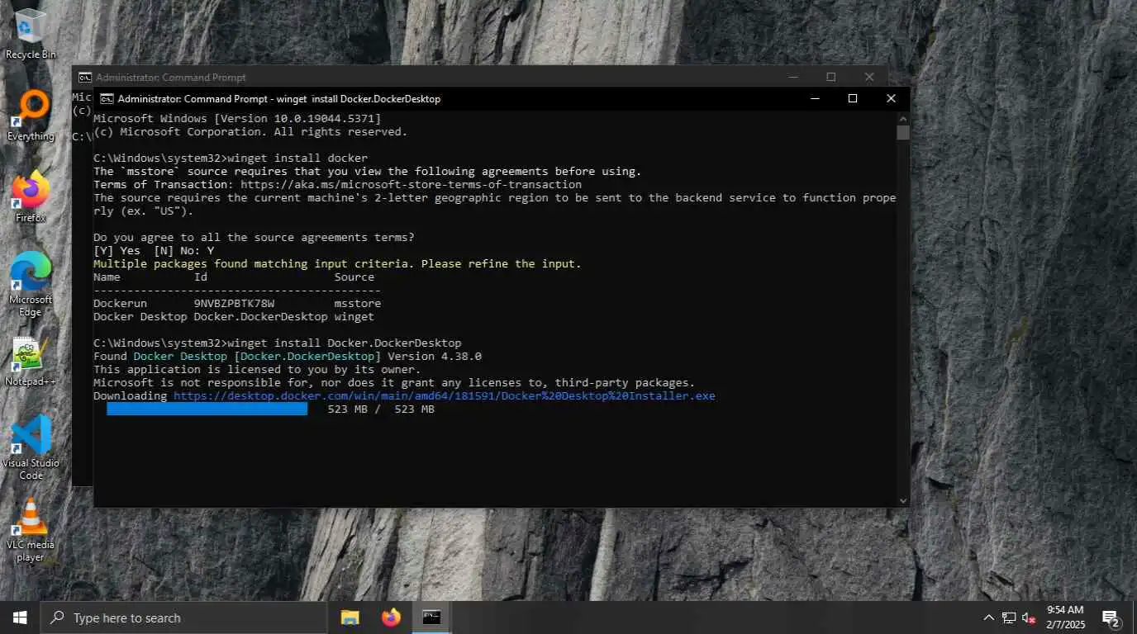Click the background Command Prompt window icon
This screenshot has height=634, width=1137.
[85, 77]
